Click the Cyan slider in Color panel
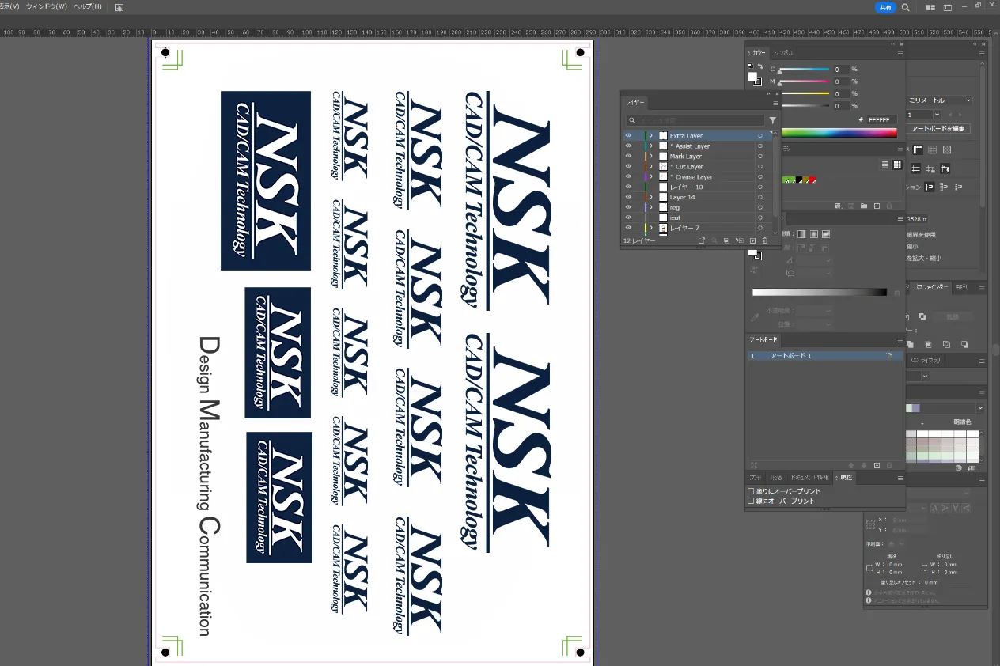The image size is (1000, 666). point(804,69)
